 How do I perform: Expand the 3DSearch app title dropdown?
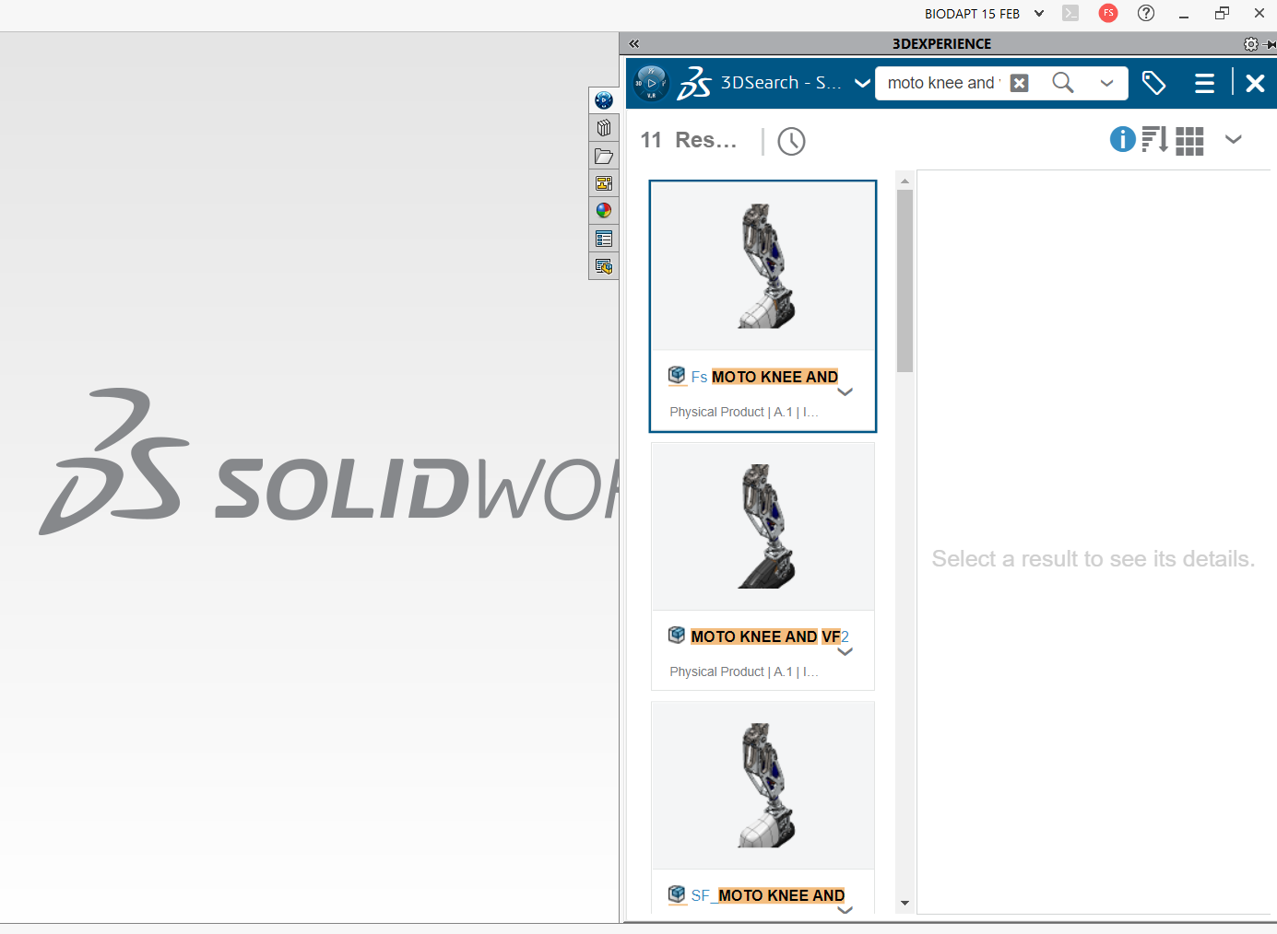(862, 83)
